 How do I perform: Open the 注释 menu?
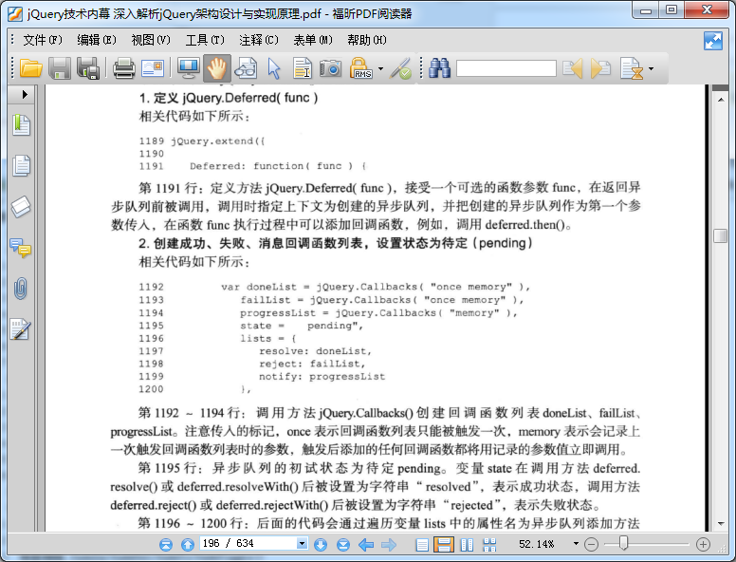[259, 41]
